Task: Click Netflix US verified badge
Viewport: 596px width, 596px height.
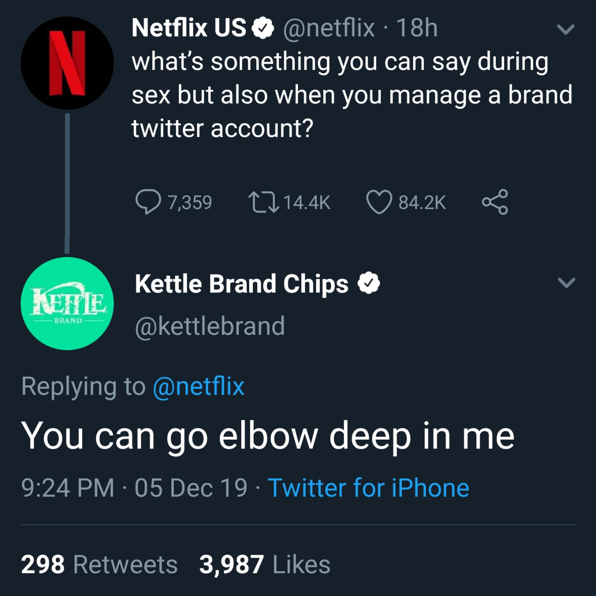Action: 263,28
